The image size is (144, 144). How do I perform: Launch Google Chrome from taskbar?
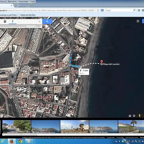point(20,141)
